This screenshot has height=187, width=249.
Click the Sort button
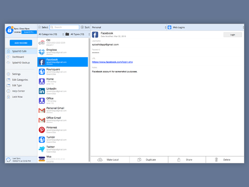click(85, 27)
